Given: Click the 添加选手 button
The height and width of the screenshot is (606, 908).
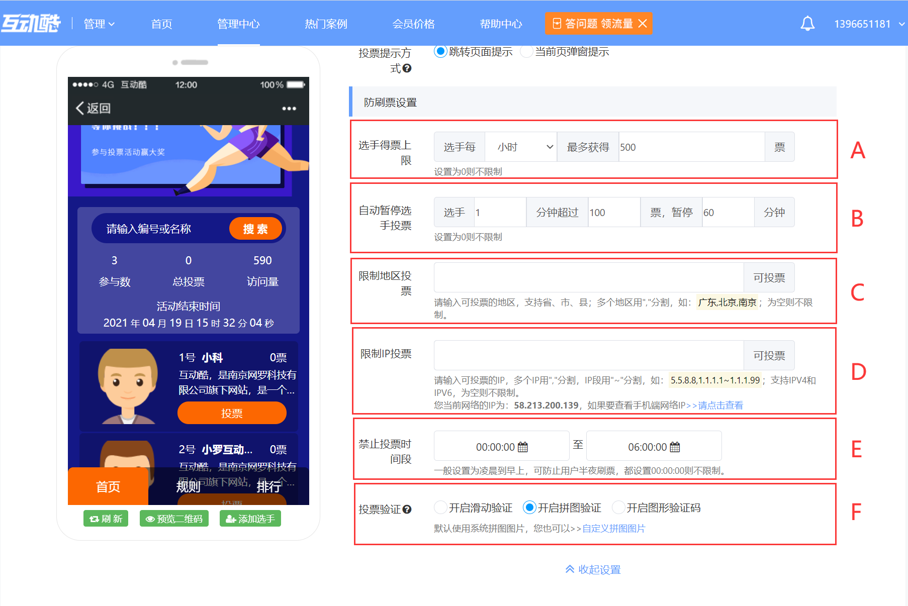Looking at the screenshot, I should point(250,519).
